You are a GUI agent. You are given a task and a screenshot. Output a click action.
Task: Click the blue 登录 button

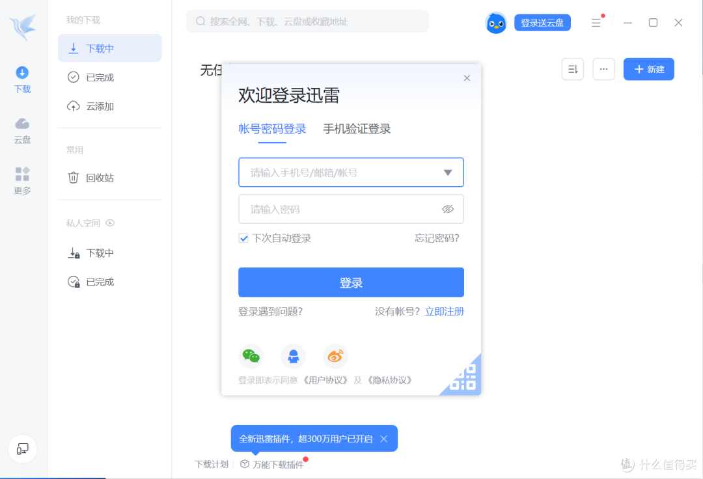click(x=351, y=282)
